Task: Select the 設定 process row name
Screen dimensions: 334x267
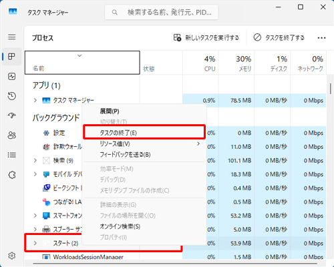Action: point(59,133)
